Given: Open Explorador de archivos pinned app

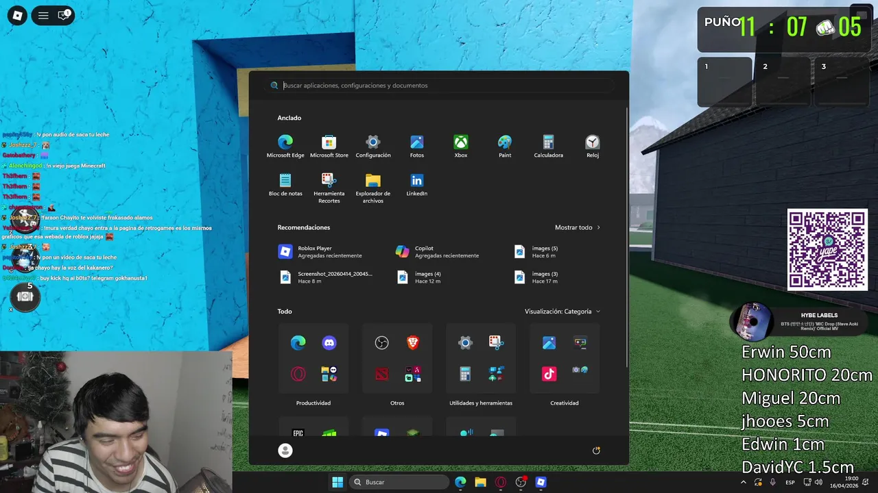Looking at the screenshot, I should point(373,188).
